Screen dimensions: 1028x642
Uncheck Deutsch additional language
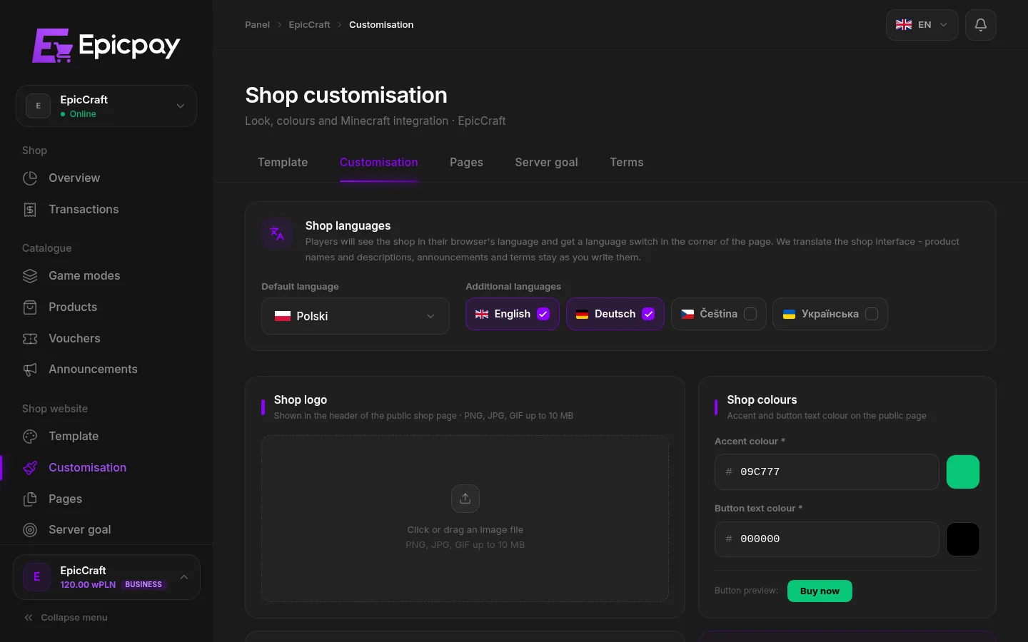click(648, 314)
